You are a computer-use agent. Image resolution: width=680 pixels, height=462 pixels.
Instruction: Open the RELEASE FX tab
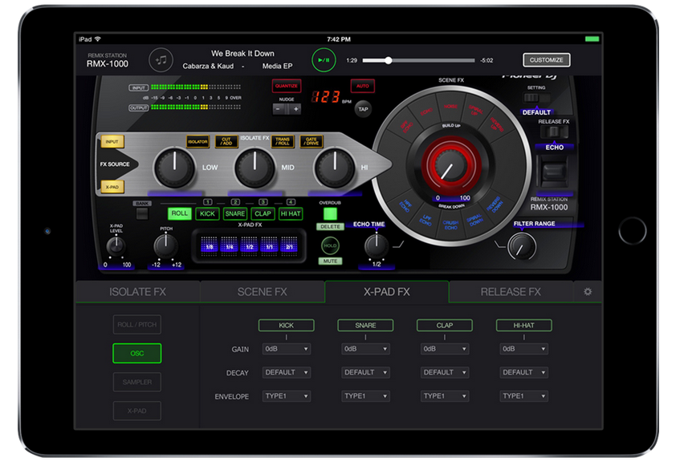click(x=511, y=292)
